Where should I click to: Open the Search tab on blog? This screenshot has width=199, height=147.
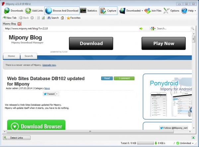coord(29,56)
